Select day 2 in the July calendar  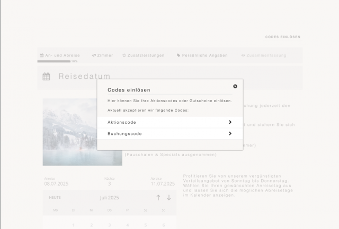(x=92, y=225)
